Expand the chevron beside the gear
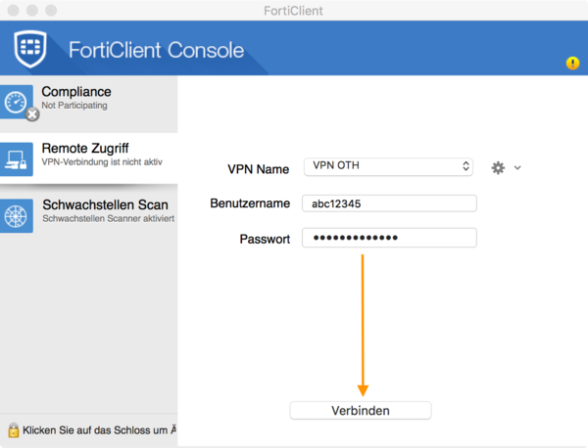The image size is (588, 448). point(517,167)
